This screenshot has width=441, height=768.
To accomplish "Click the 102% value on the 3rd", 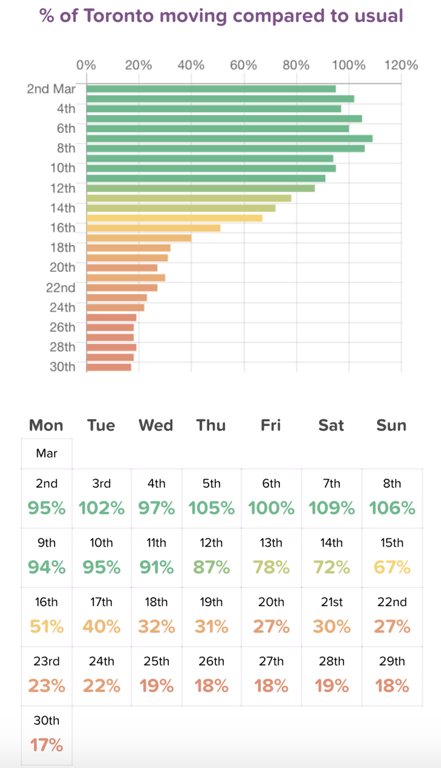I will tap(101, 508).
